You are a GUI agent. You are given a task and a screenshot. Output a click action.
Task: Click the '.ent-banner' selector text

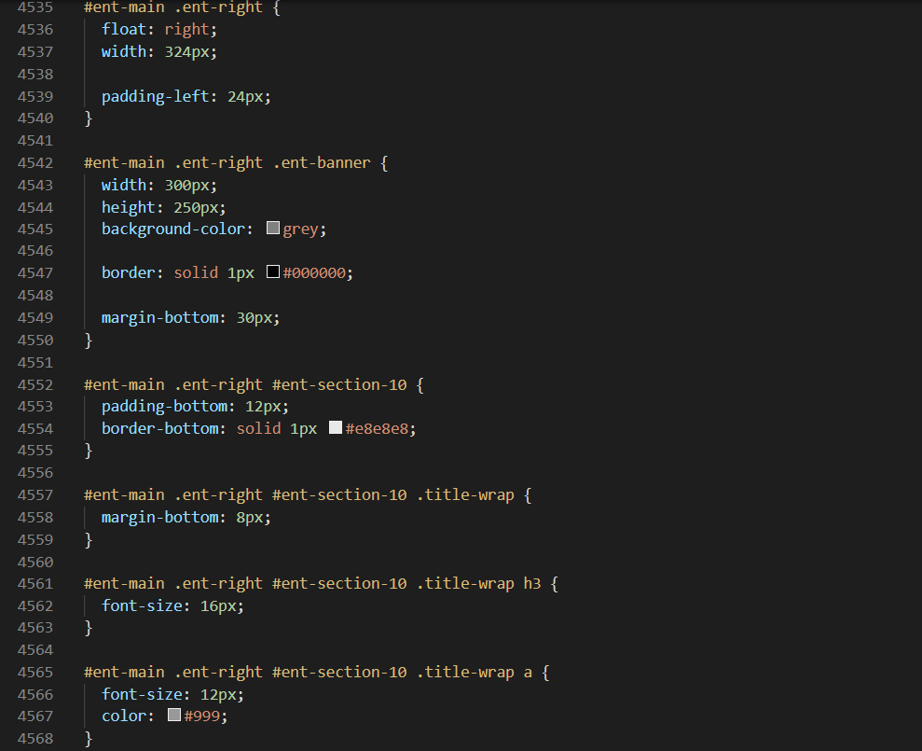pyautogui.click(x=322, y=163)
